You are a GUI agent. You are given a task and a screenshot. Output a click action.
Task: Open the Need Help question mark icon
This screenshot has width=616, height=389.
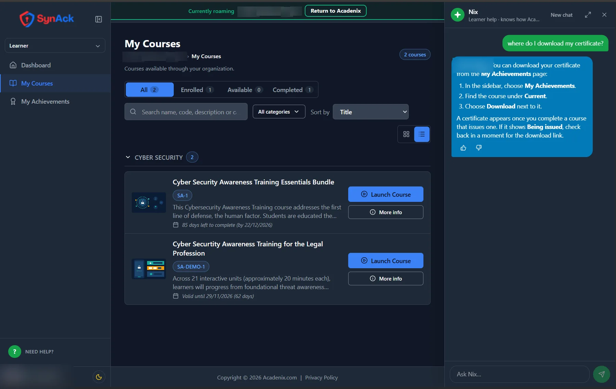(x=15, y=351)
